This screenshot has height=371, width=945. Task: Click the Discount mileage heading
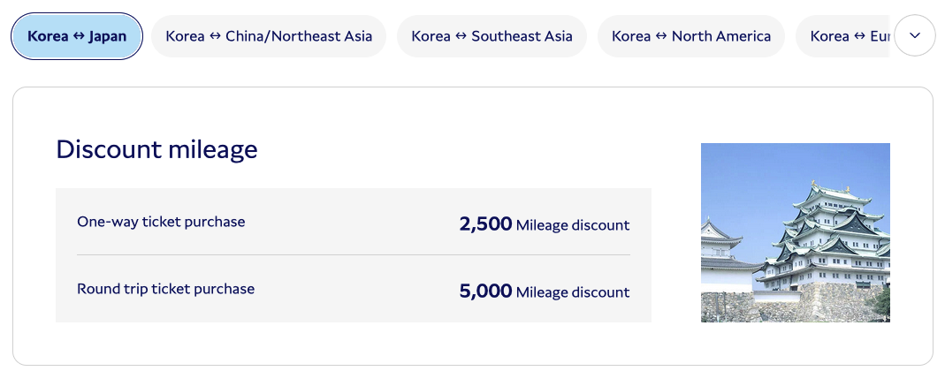(156, 149)
